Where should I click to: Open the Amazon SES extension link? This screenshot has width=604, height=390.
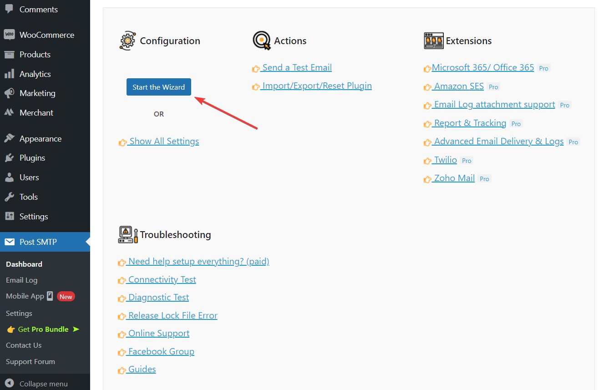click(x=459, y=86)
